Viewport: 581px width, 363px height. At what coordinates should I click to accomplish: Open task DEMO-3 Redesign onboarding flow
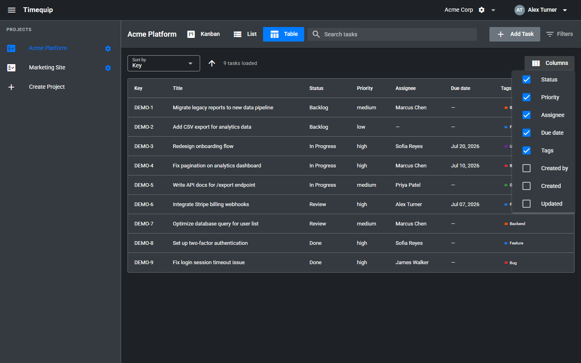point(203,146)
